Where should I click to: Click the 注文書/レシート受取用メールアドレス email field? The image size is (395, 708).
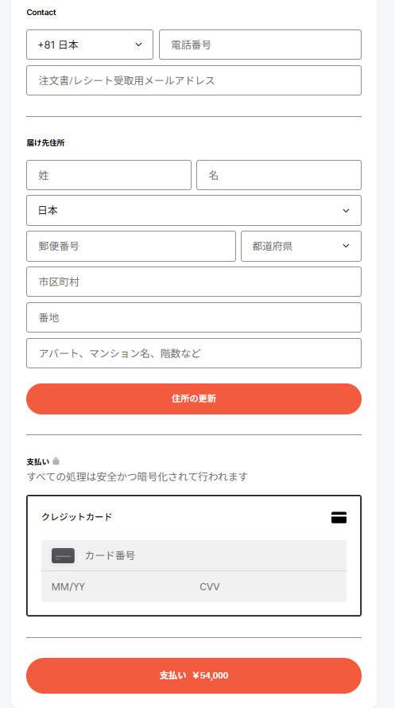point(194,80)
